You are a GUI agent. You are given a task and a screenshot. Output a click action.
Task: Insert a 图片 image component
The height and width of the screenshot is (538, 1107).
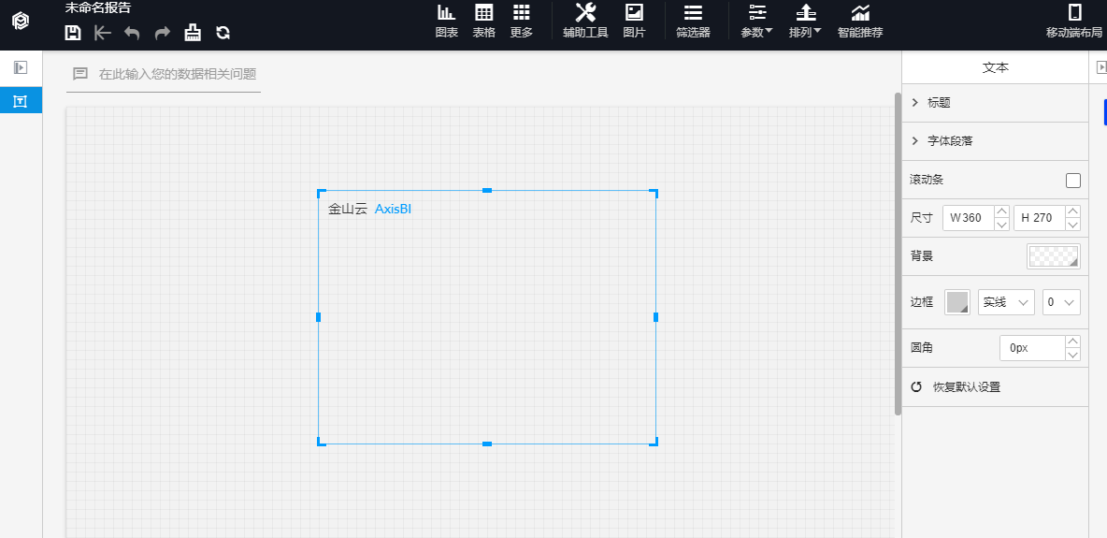(x=634, y=22)
